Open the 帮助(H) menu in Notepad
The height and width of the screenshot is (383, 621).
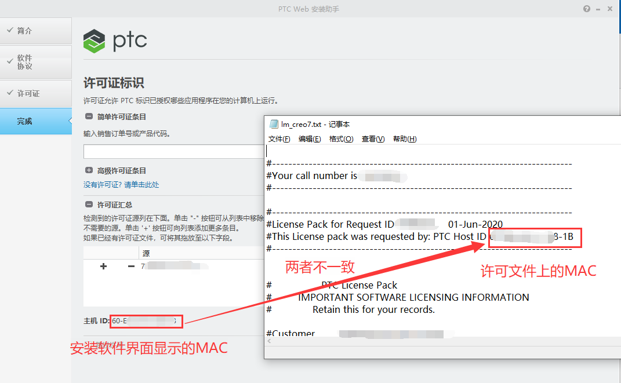[405, 139]
